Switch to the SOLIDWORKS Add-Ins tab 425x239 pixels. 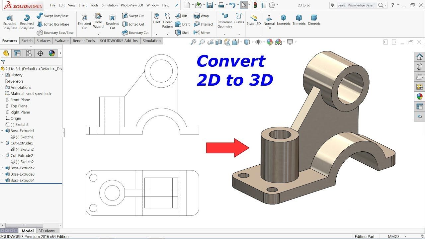click(119, 41)
